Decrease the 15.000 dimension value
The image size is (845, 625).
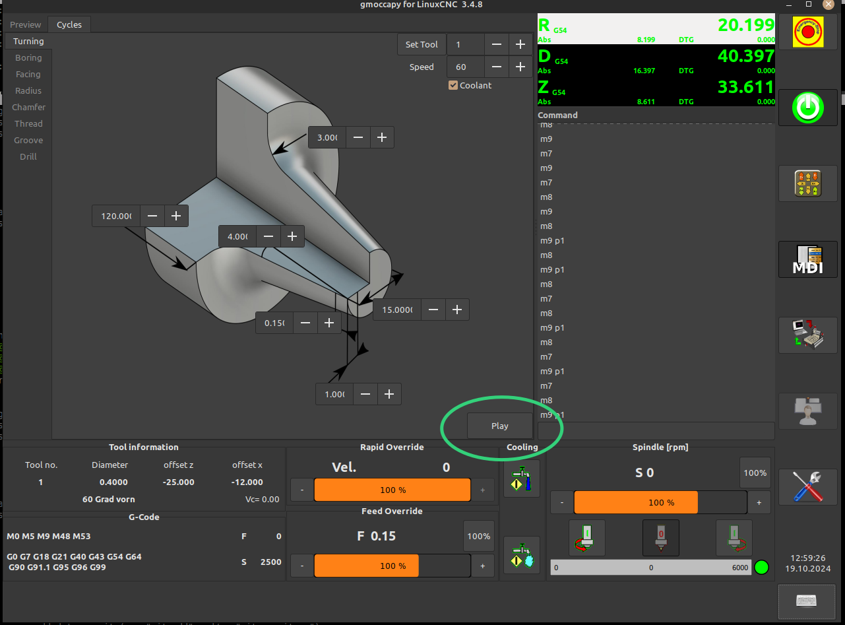click(433, 310)
